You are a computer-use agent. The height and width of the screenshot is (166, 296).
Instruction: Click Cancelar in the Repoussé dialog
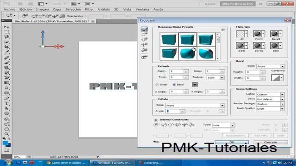(x=271, y=142)
